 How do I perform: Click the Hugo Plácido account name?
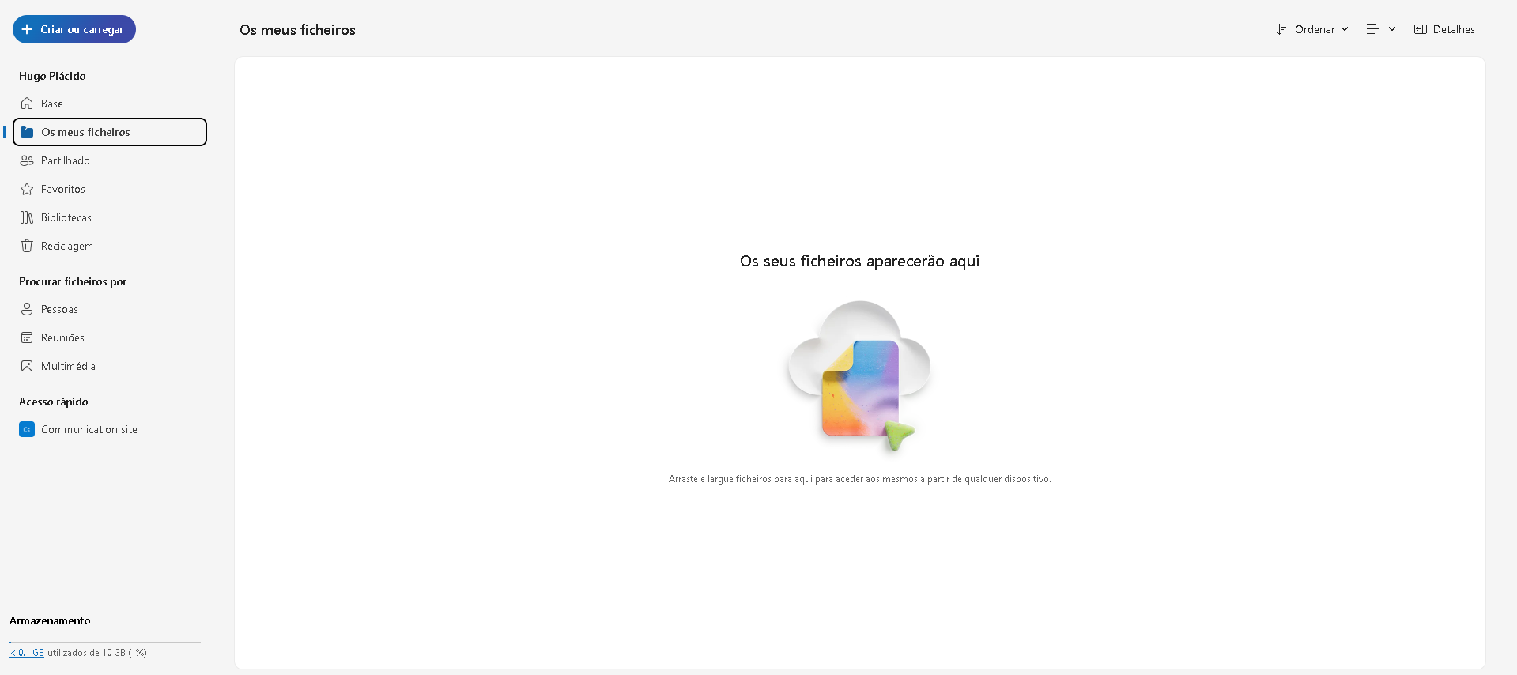(x=52, y=76)
